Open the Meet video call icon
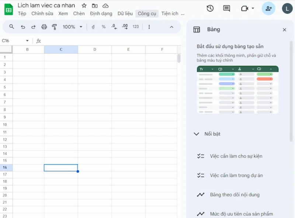The width and height of the screenshot is (295, 218). click(x=243, y=8)
